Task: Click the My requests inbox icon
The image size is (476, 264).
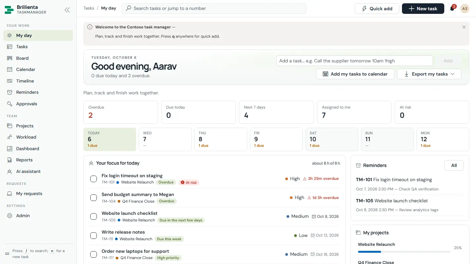Action: [10, 194]
